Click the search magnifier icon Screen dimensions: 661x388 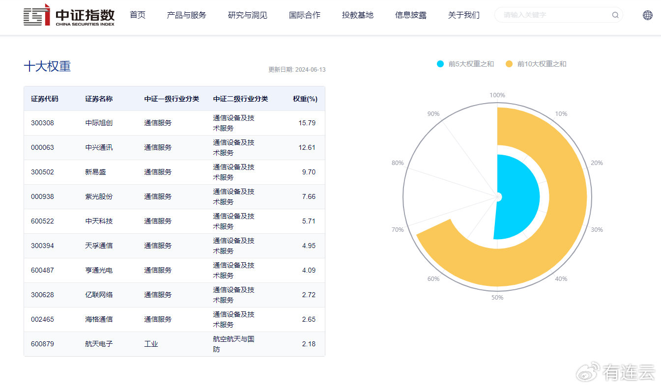click(x=615, y=15)
